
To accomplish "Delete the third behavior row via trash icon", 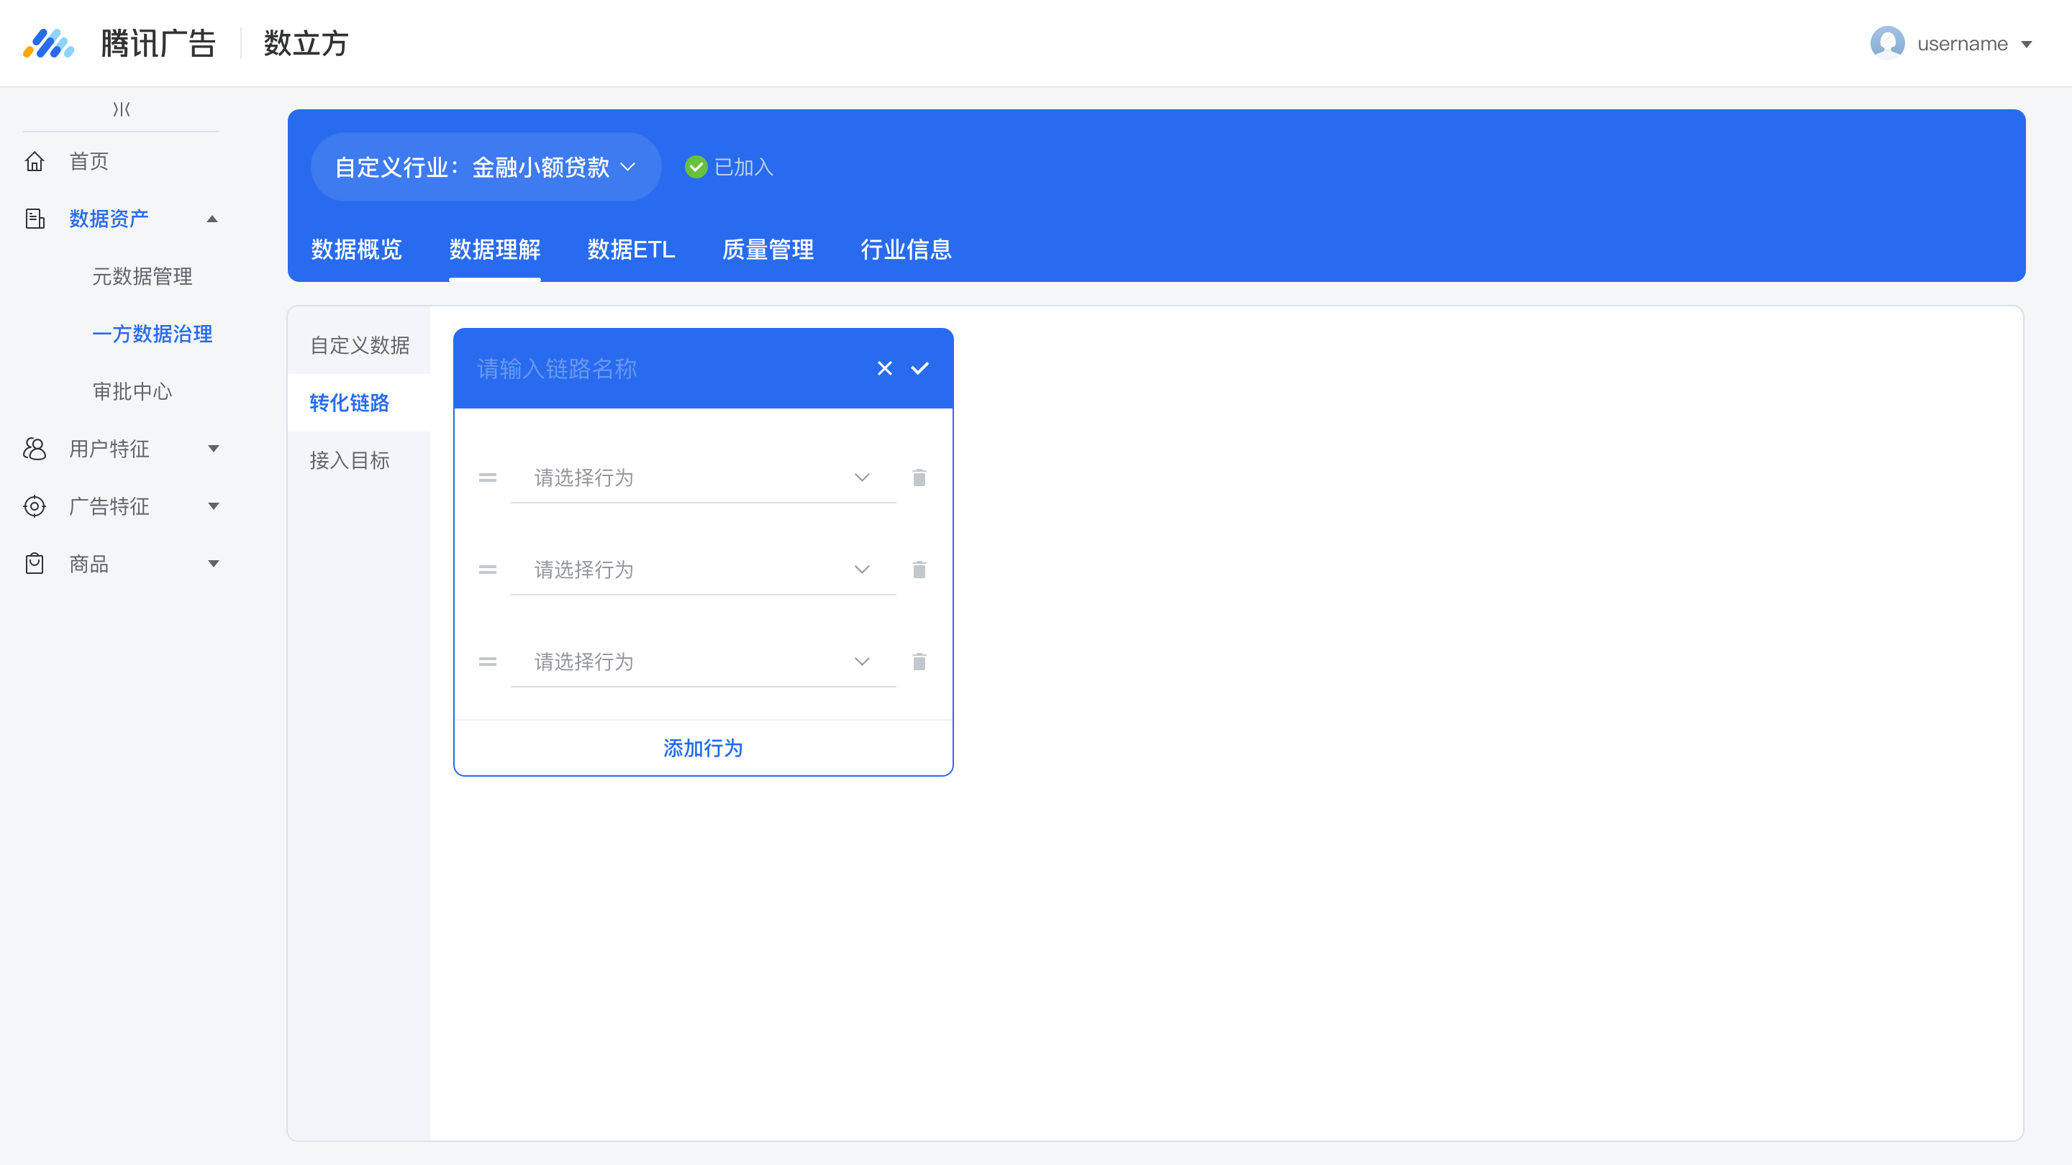I will (919, 662).
